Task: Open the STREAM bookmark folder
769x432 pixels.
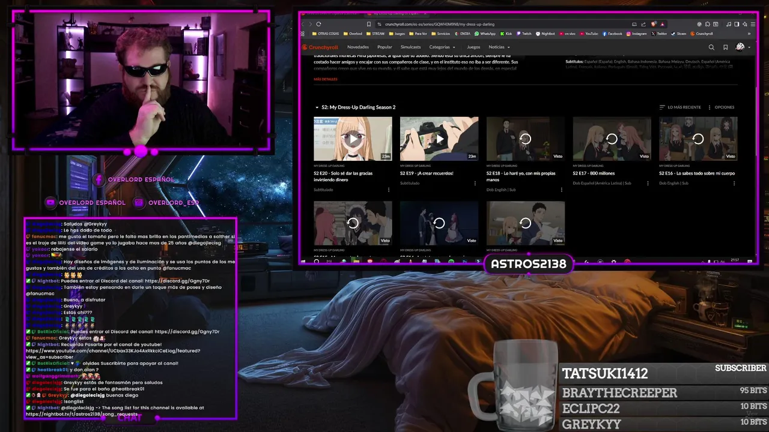Action: click(375, 34)
